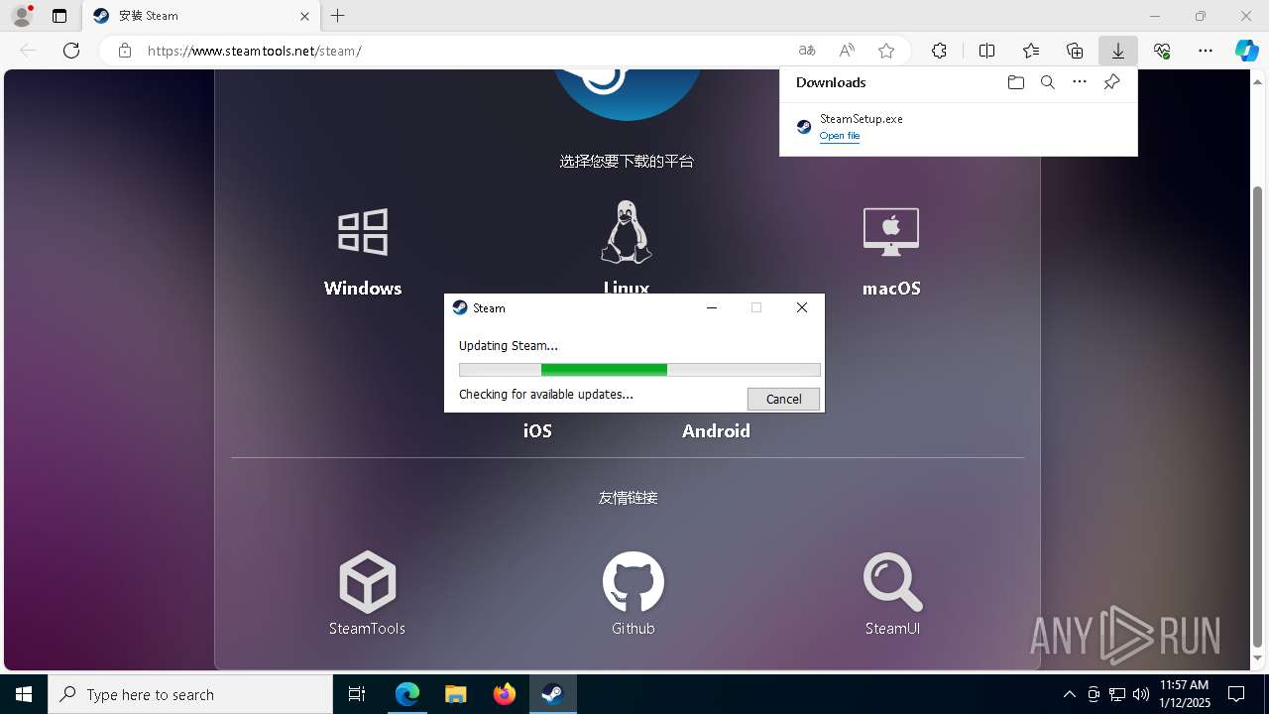Click the page vertical scrollbar
1269x714 pixels.
[1258, 415]
